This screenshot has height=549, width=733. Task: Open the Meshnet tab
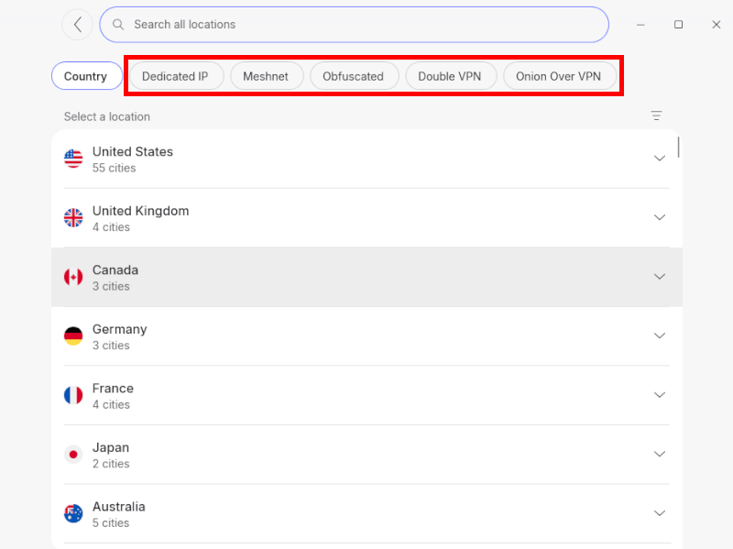(x=266, y=76)
